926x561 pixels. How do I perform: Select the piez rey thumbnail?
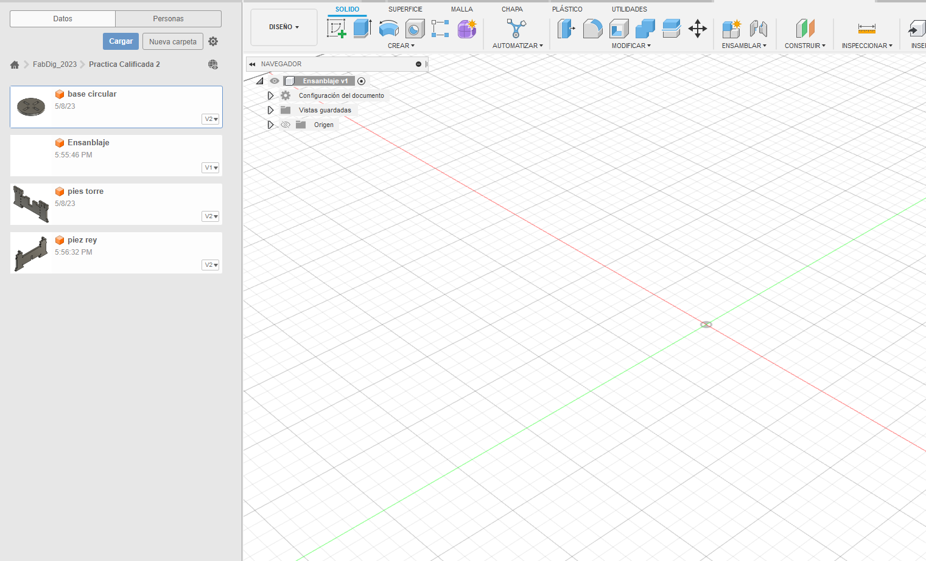31,254
